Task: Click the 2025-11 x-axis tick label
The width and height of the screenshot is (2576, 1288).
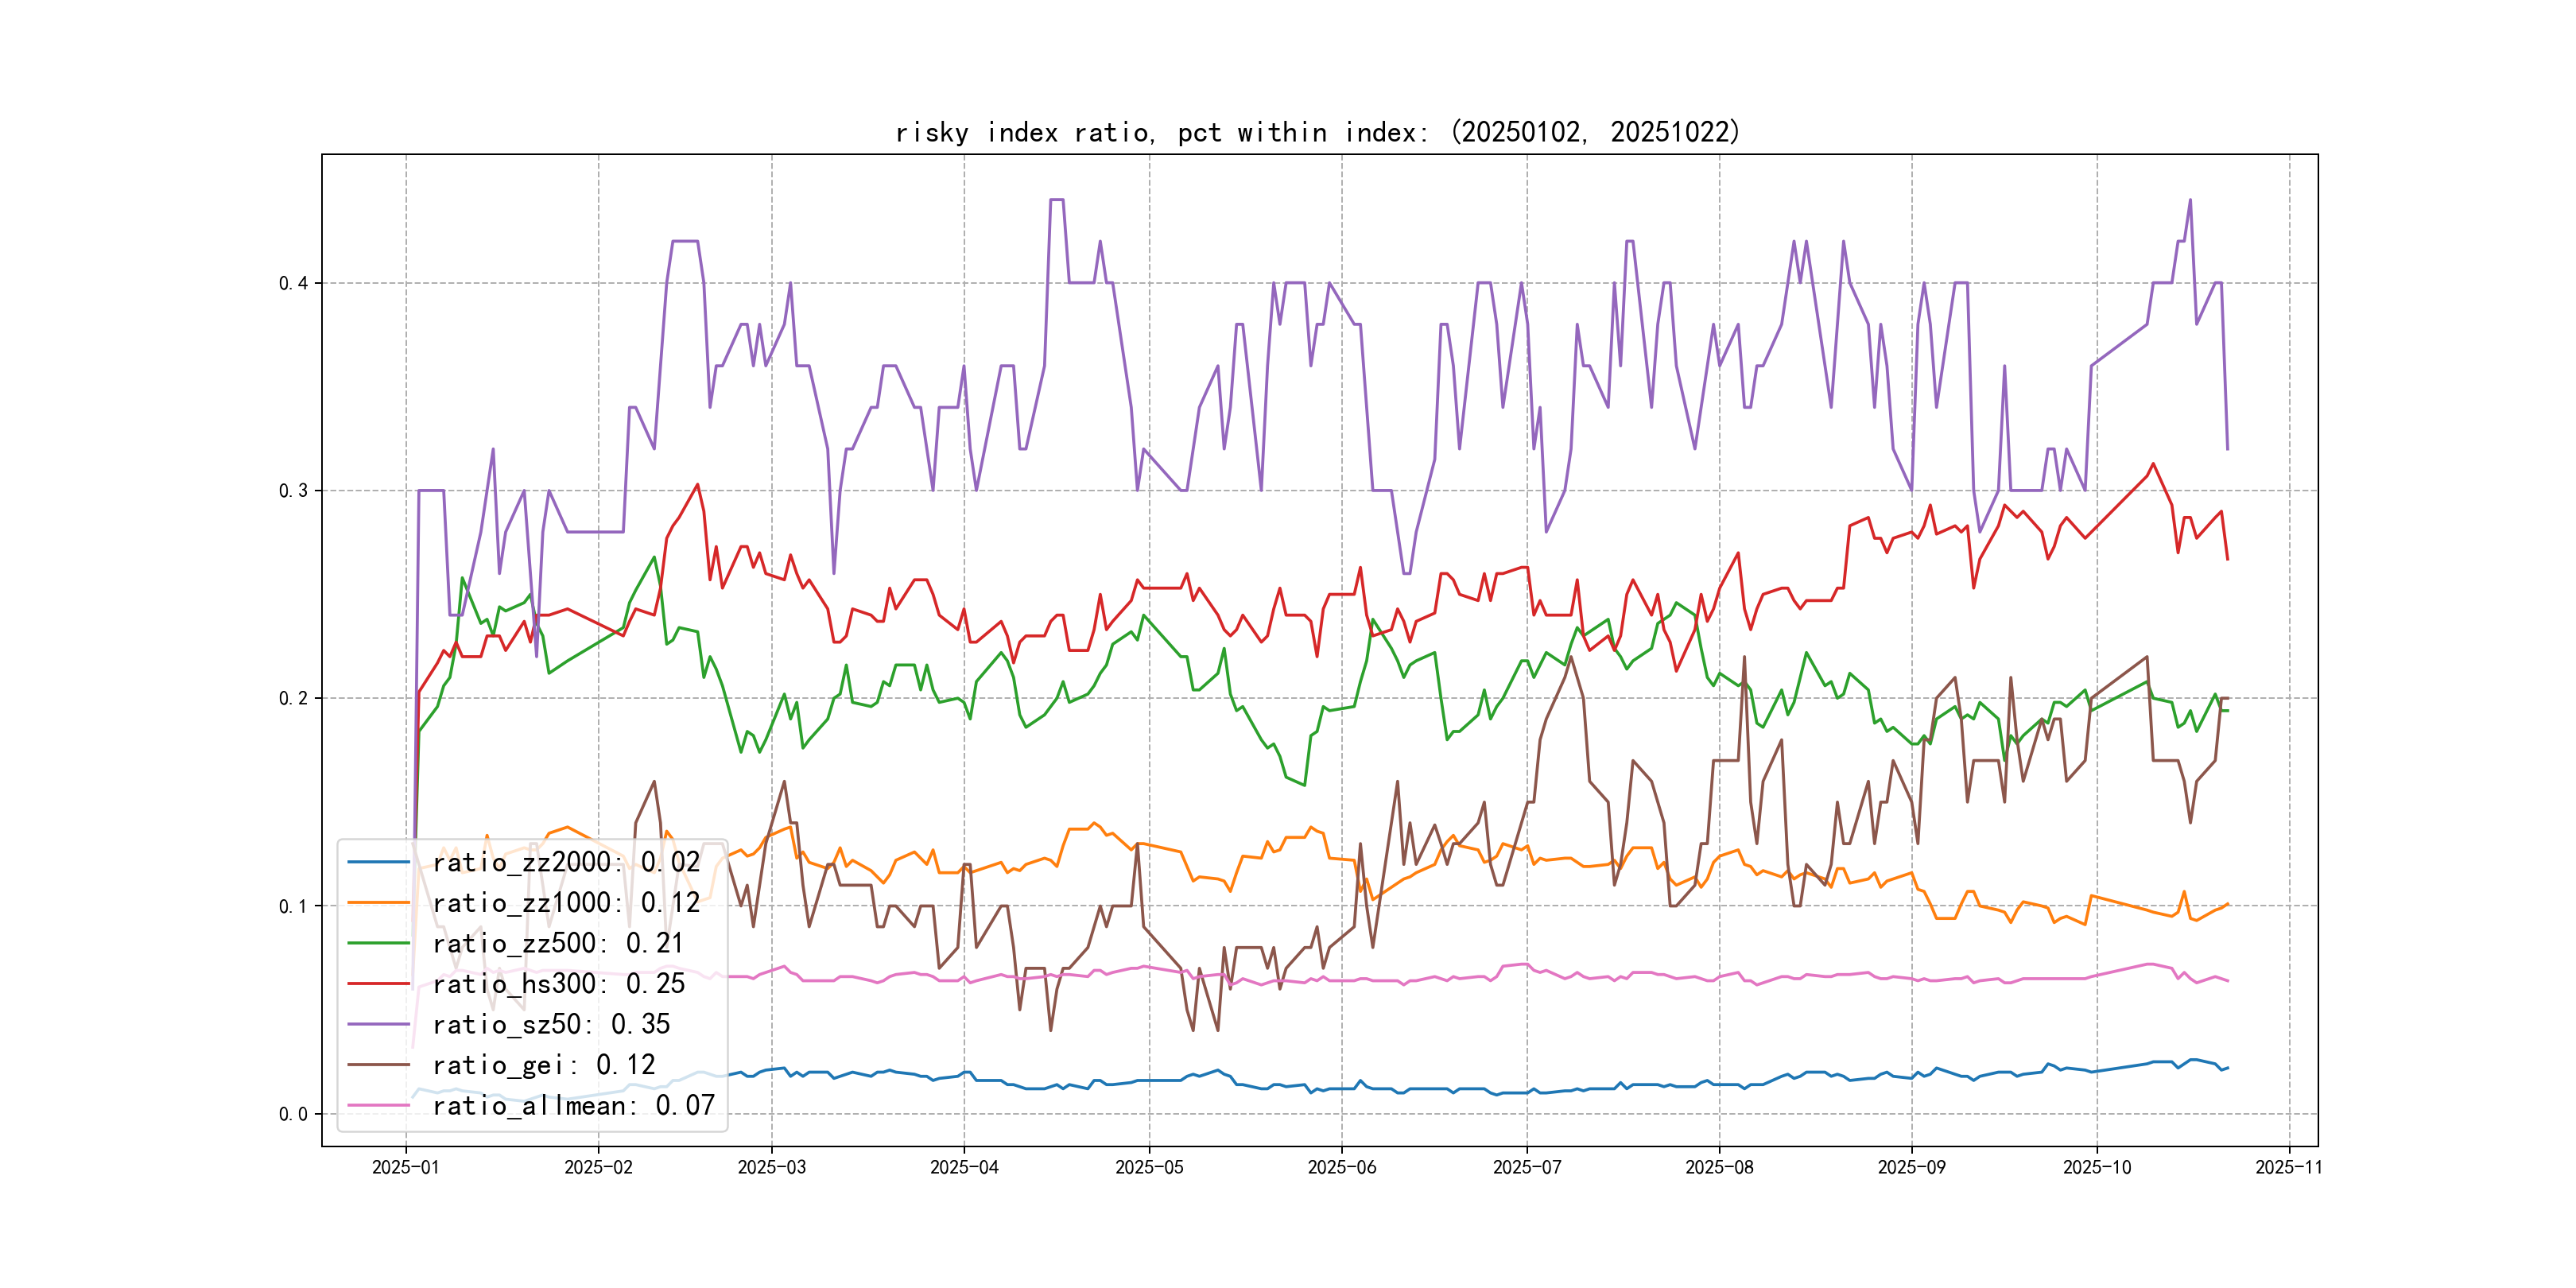Action: point(2288,1167)
